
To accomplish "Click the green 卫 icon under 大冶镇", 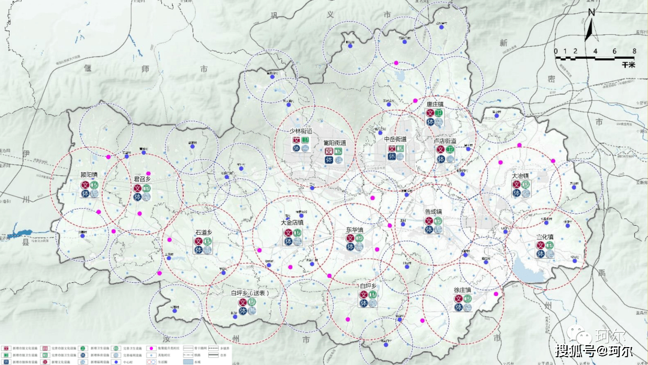I will (525, 184).
